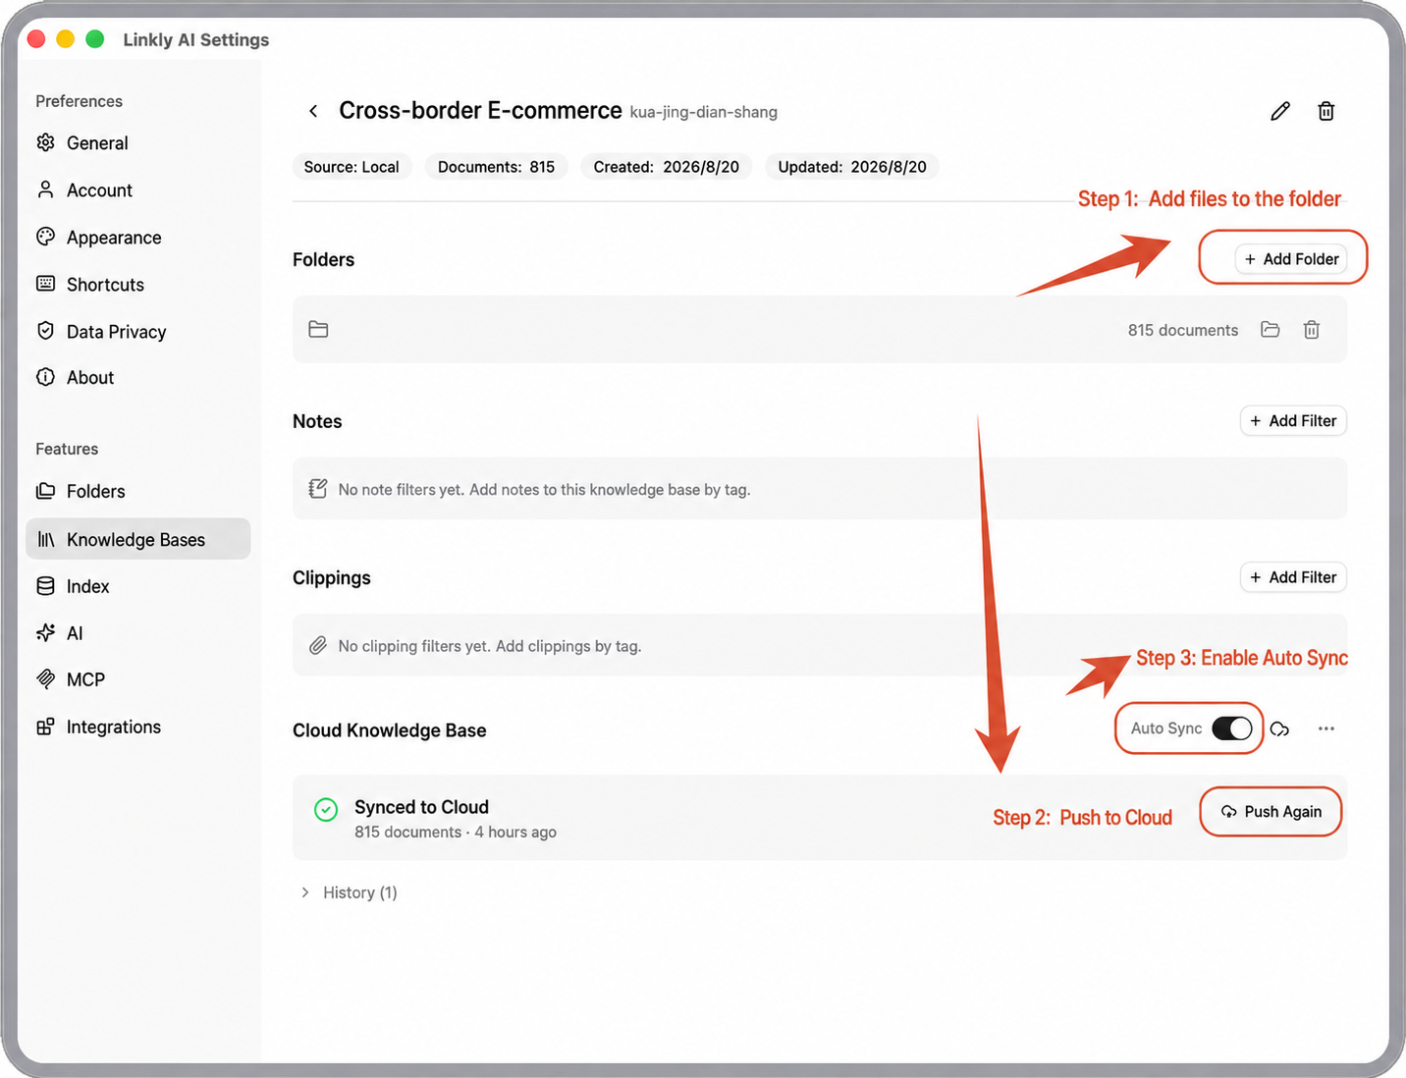This screenshot has width=1406, height=1078.
Task: Click the Cross-border E-commerce title
Action: point(480,111)
